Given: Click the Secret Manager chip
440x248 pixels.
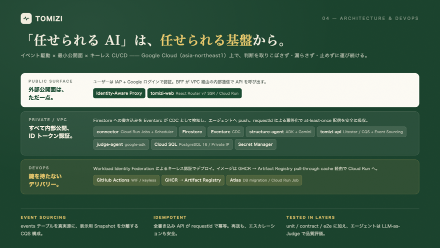Looking at the screenshot, I should pyautogui.click(x=255, y=144).
